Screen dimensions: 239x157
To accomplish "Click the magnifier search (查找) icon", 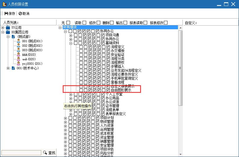I will [x=45, y=152].
